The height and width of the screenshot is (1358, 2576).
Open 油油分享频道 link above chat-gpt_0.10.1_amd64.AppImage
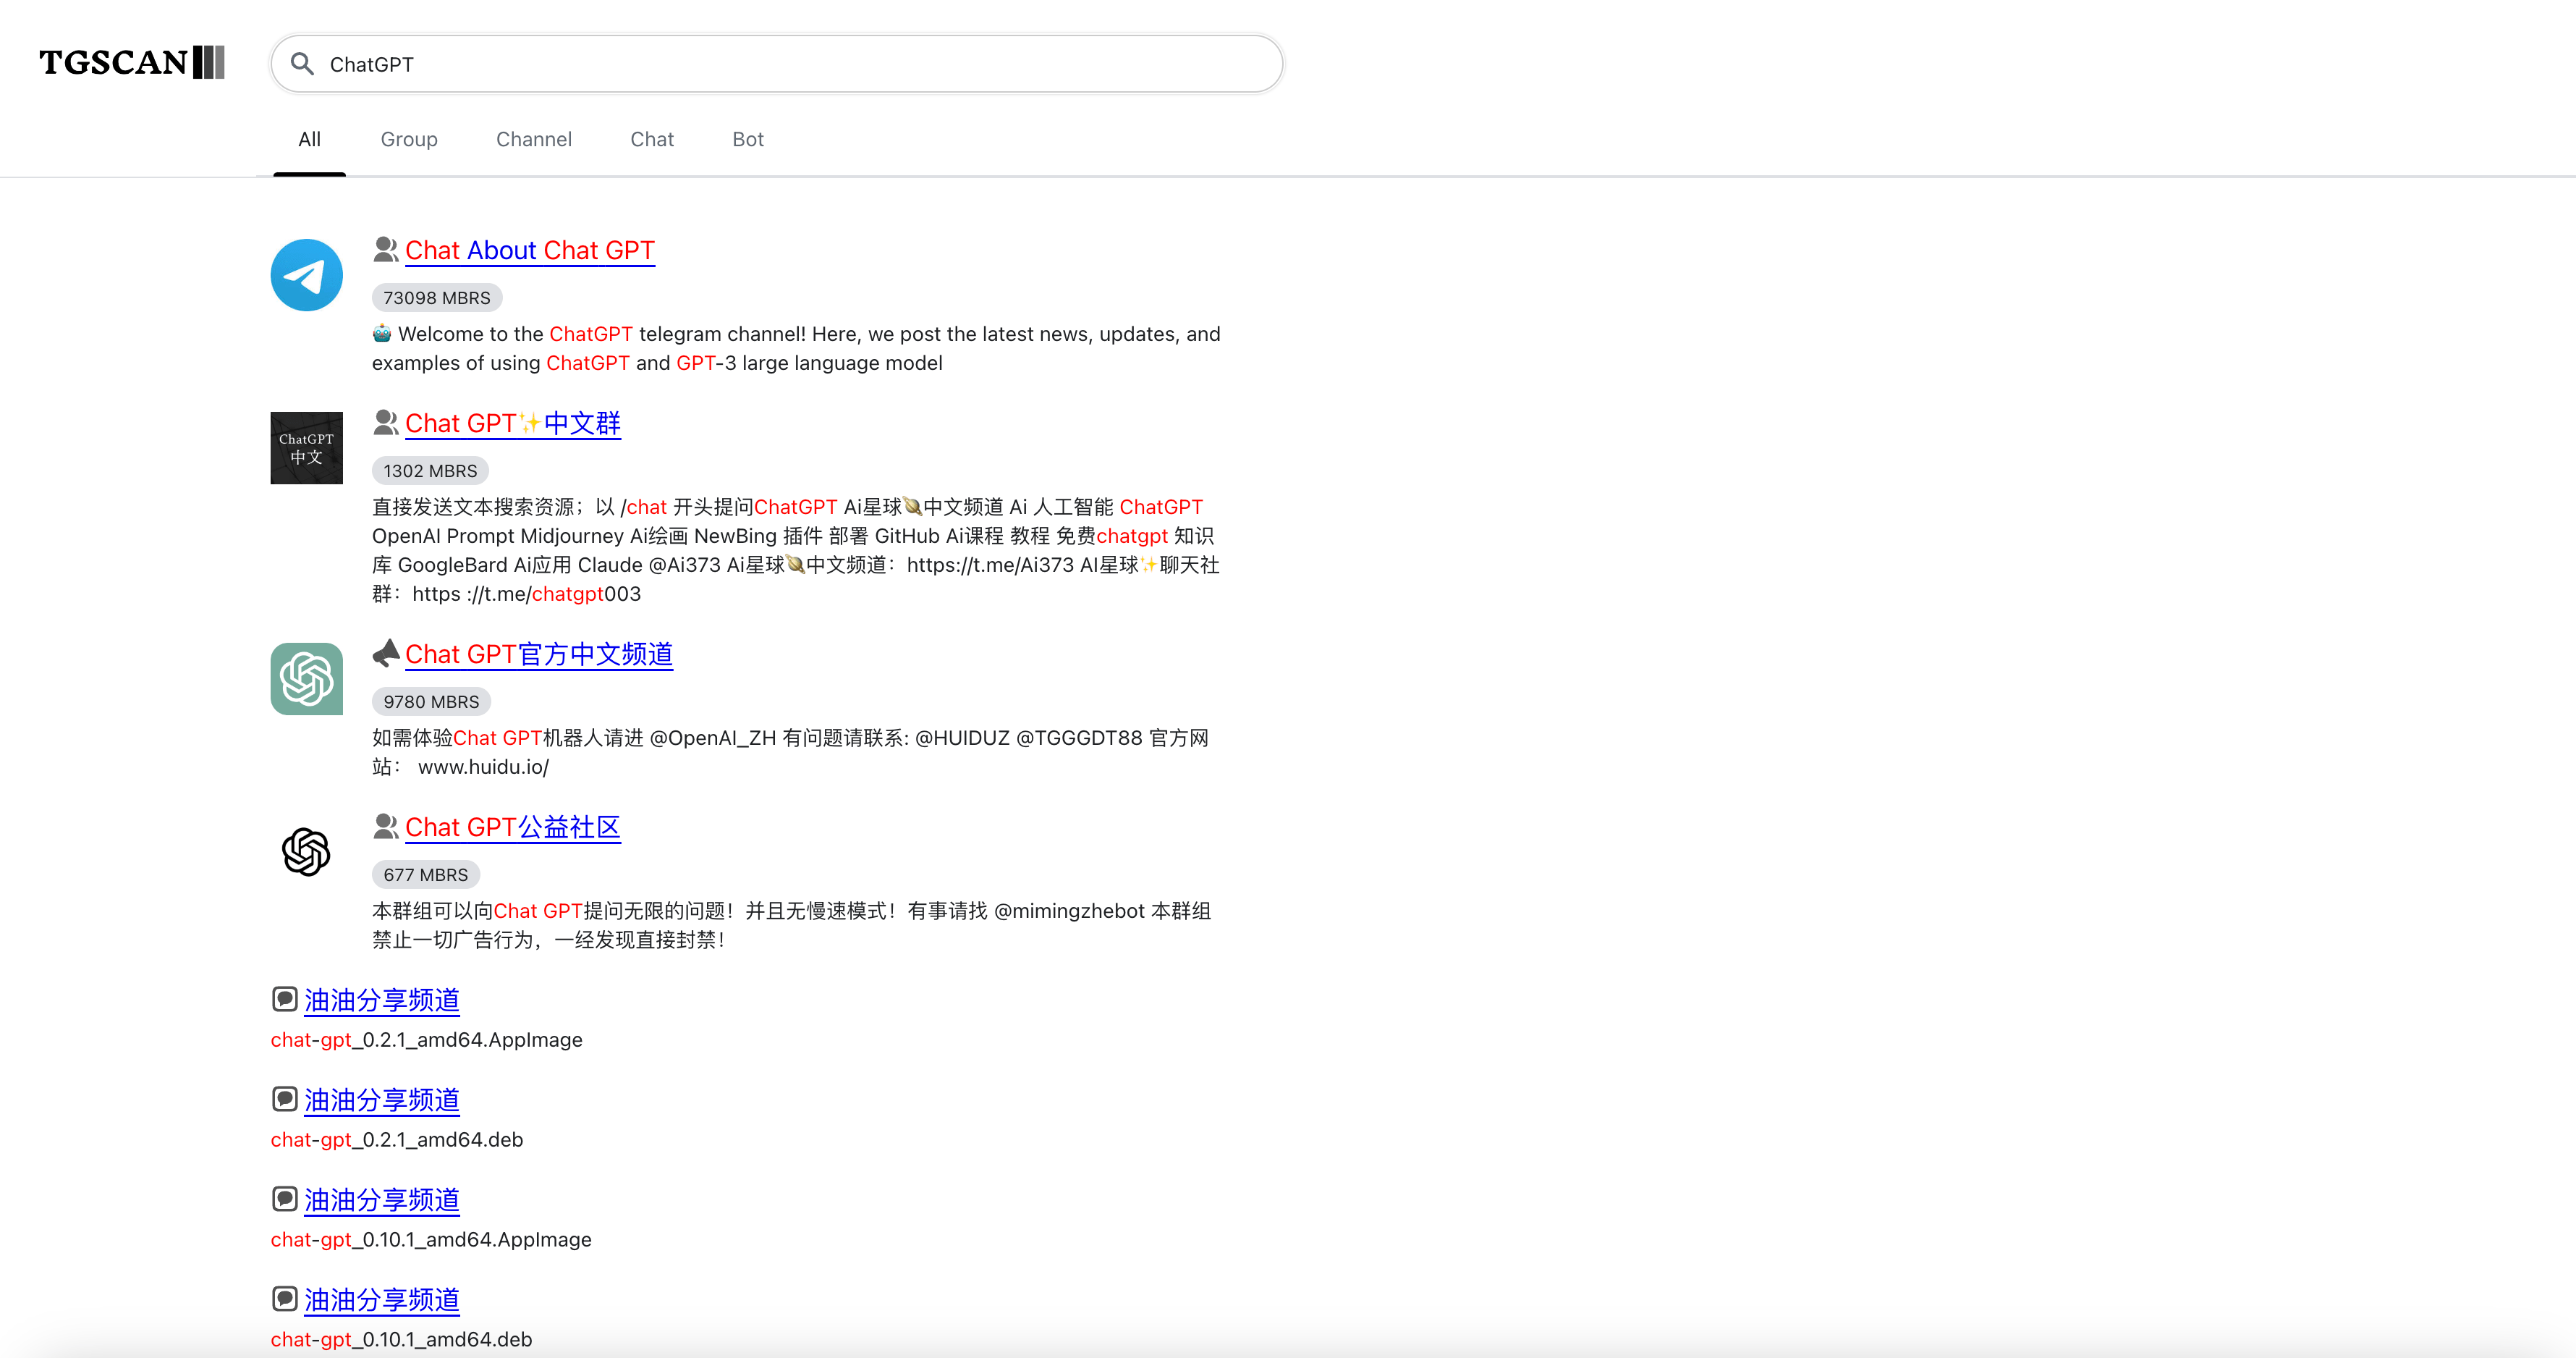[382, 1201]
